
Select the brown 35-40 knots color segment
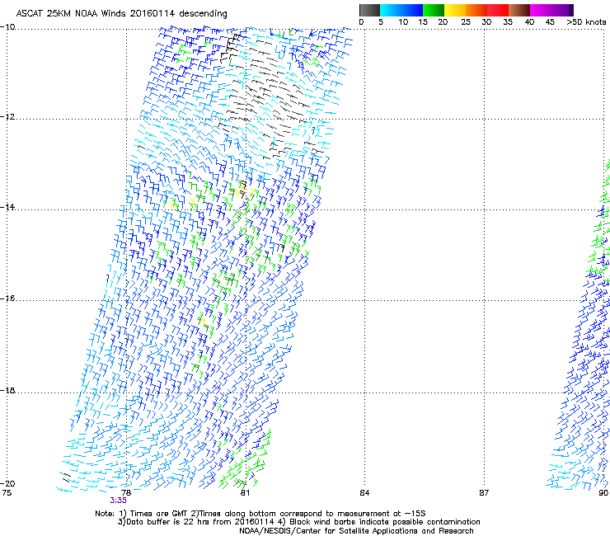[519, 10]
